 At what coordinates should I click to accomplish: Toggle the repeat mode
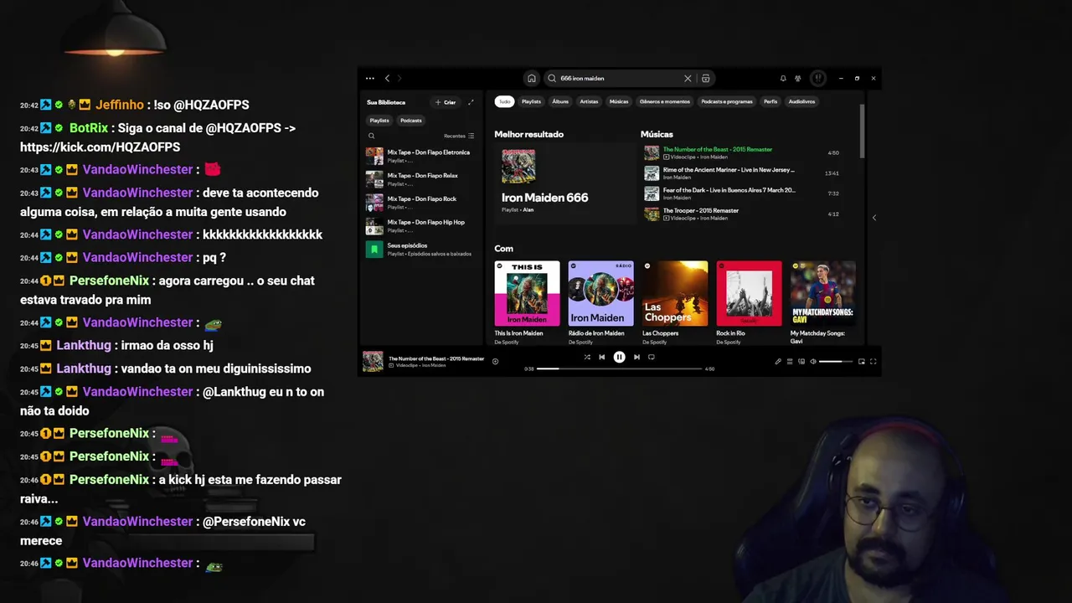652,357
